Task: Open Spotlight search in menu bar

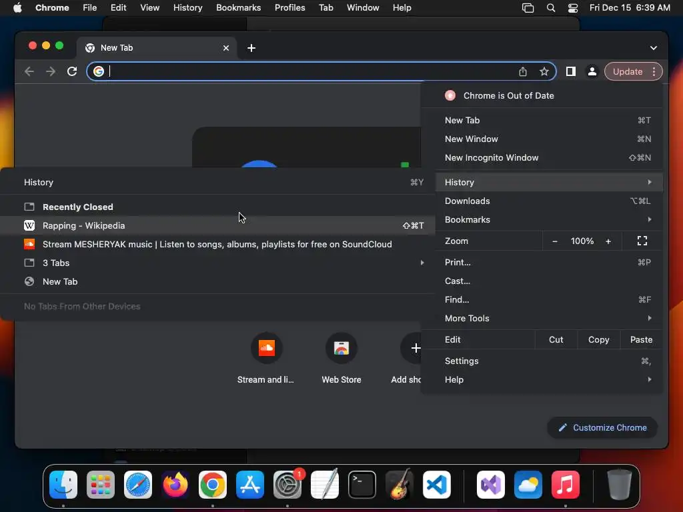Action: [550, 8]
